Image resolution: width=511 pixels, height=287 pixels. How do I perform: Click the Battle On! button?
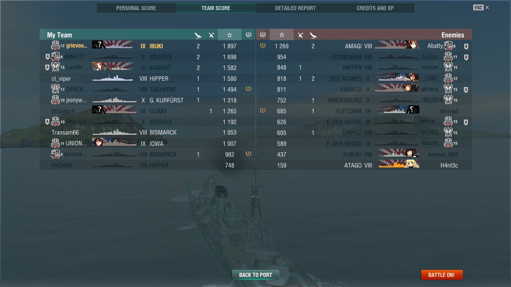441,275
